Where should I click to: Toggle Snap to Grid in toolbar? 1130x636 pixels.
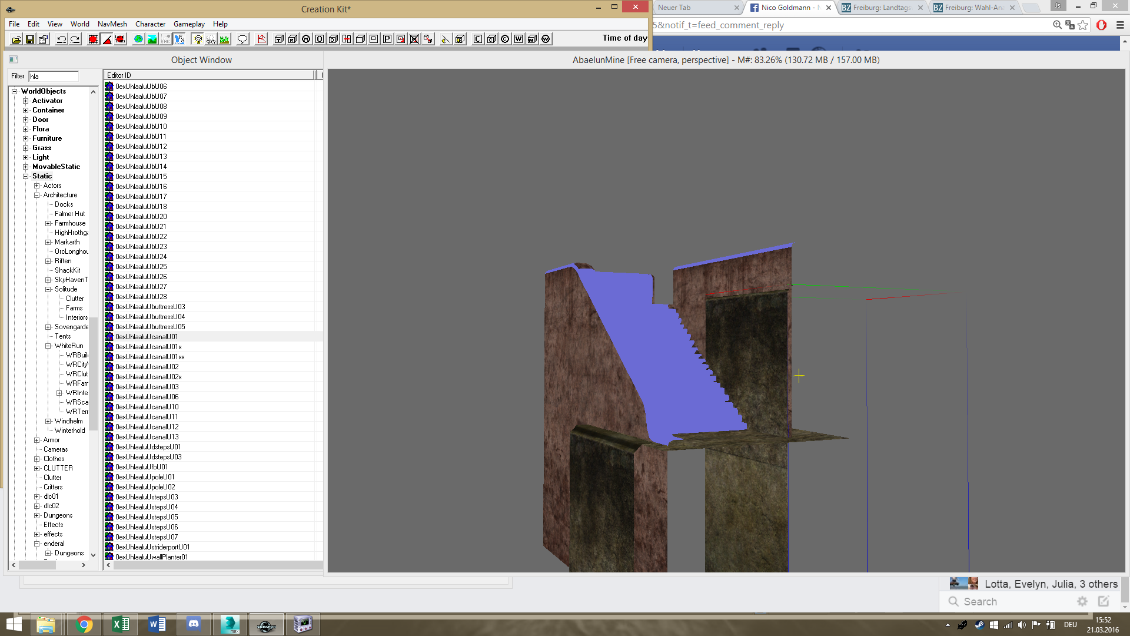93,39
